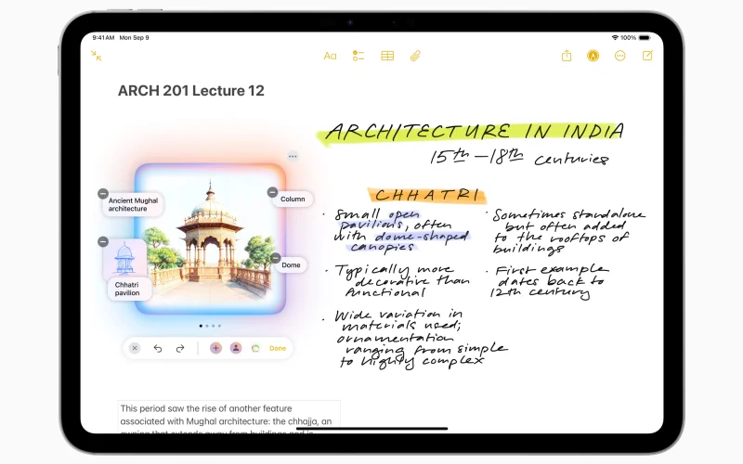Tap the 9:41 AM clock

[103, 37]
